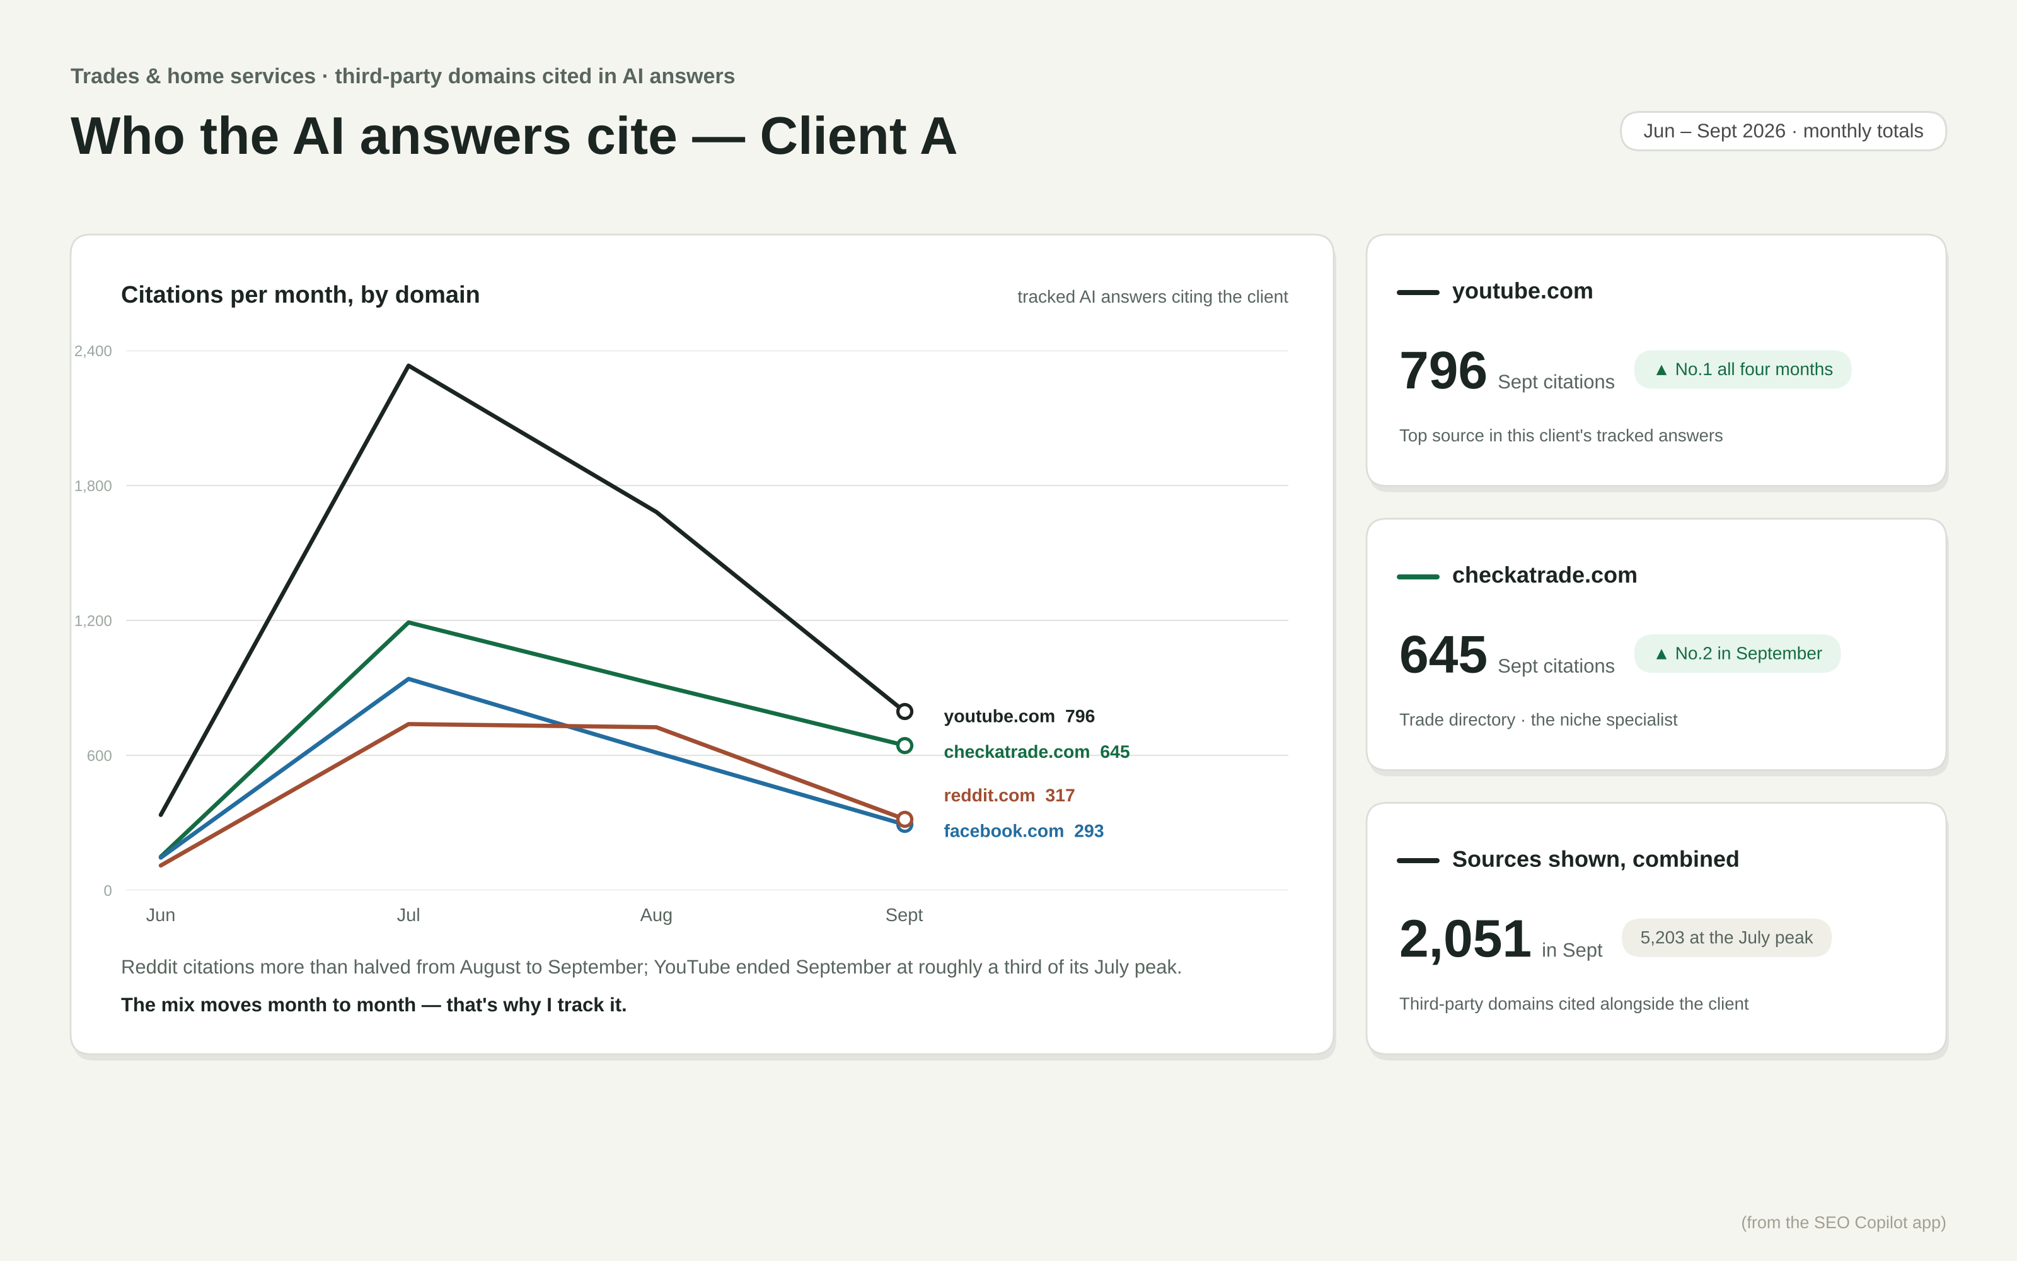Viewport: 2017px width, 1261px height.
Task: Click the large '2,051' in Sept figure
Action: 1464,940
